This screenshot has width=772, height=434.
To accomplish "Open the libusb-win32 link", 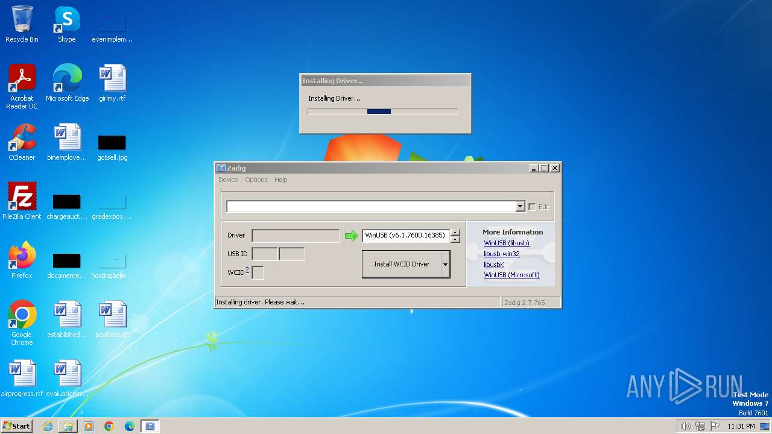I will pos(502,254).
